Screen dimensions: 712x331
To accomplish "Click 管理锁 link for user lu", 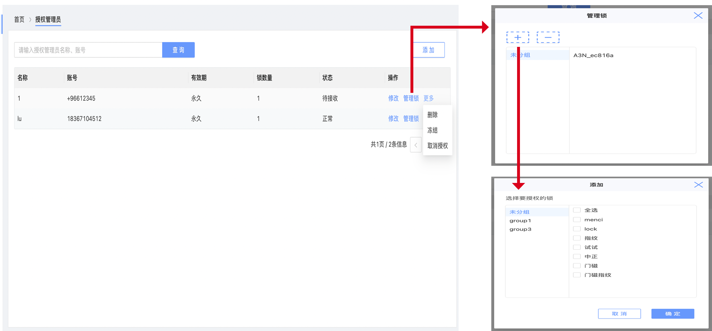I will pos(411,119).
